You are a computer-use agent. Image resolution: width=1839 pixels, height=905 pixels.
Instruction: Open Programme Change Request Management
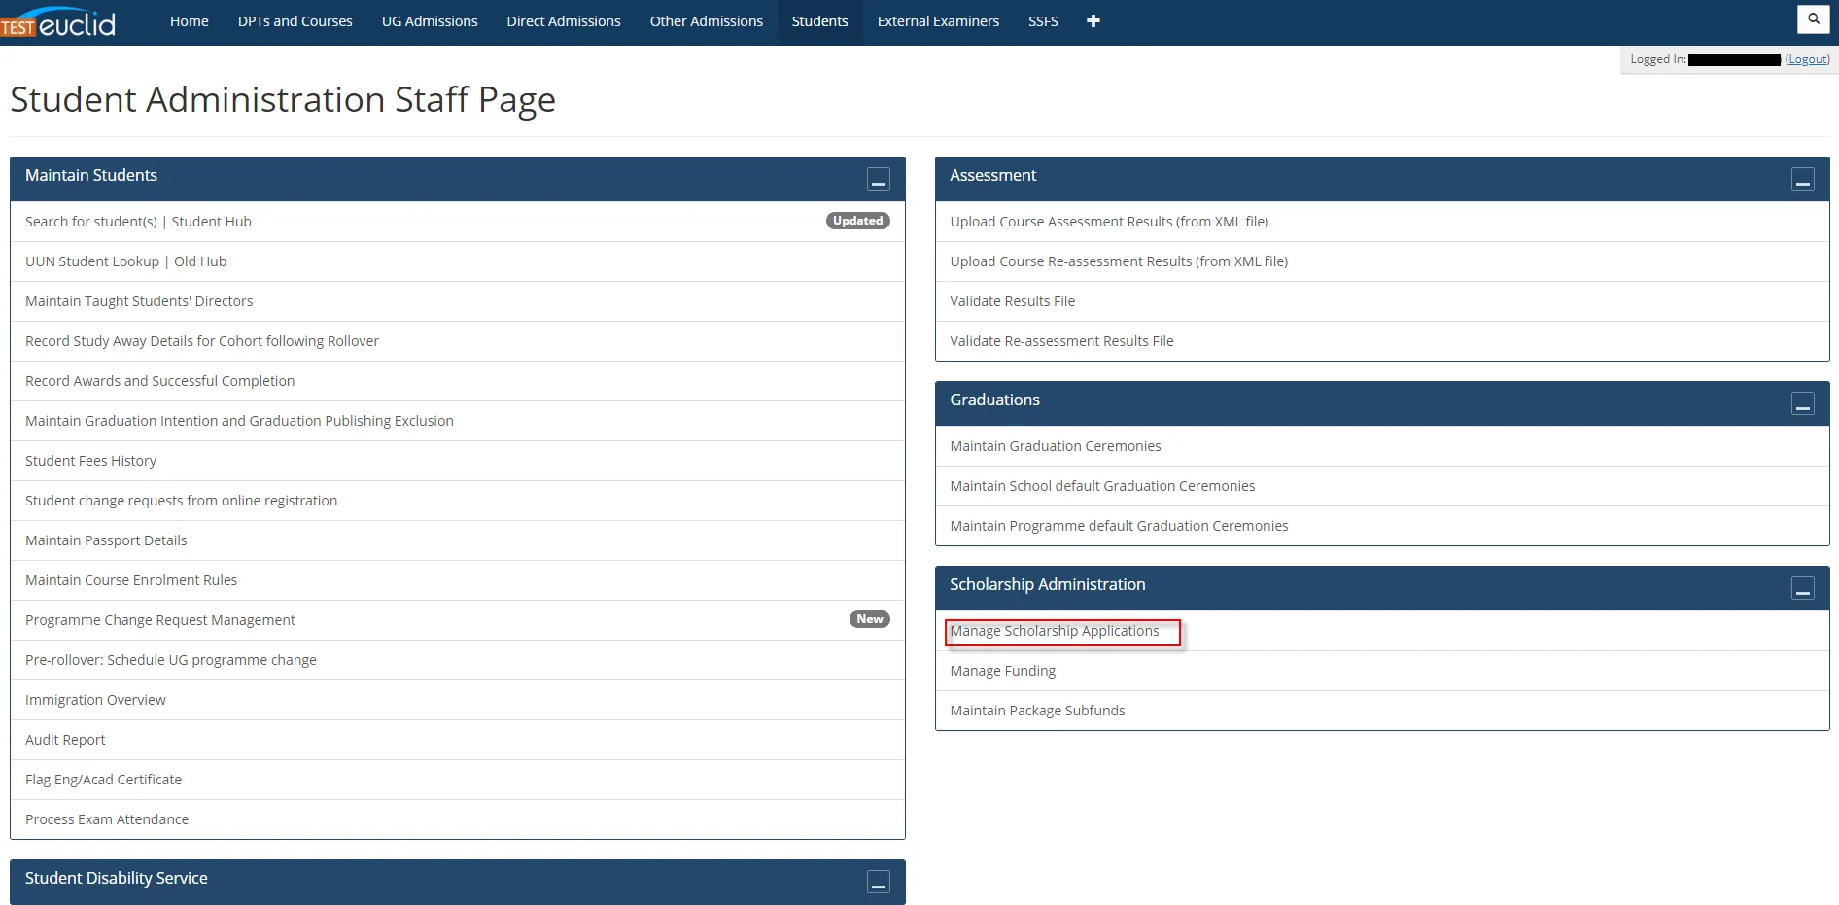click(x=160, y=620)
